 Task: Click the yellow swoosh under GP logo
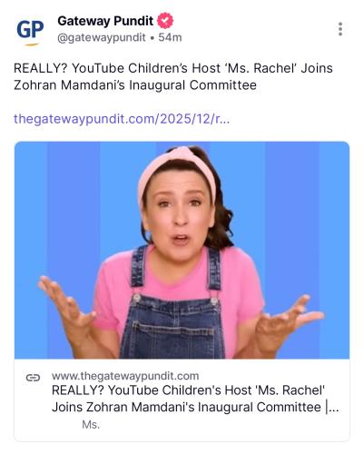(32, 44)
